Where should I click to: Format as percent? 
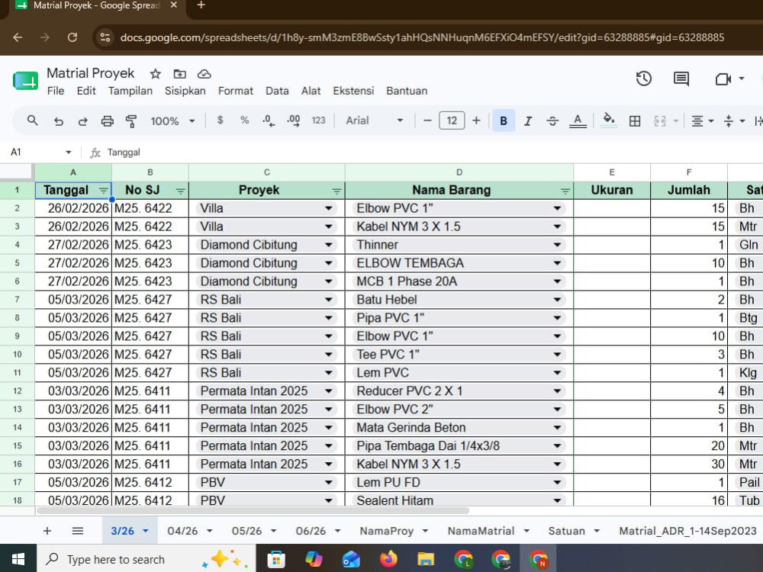(244, 121)
